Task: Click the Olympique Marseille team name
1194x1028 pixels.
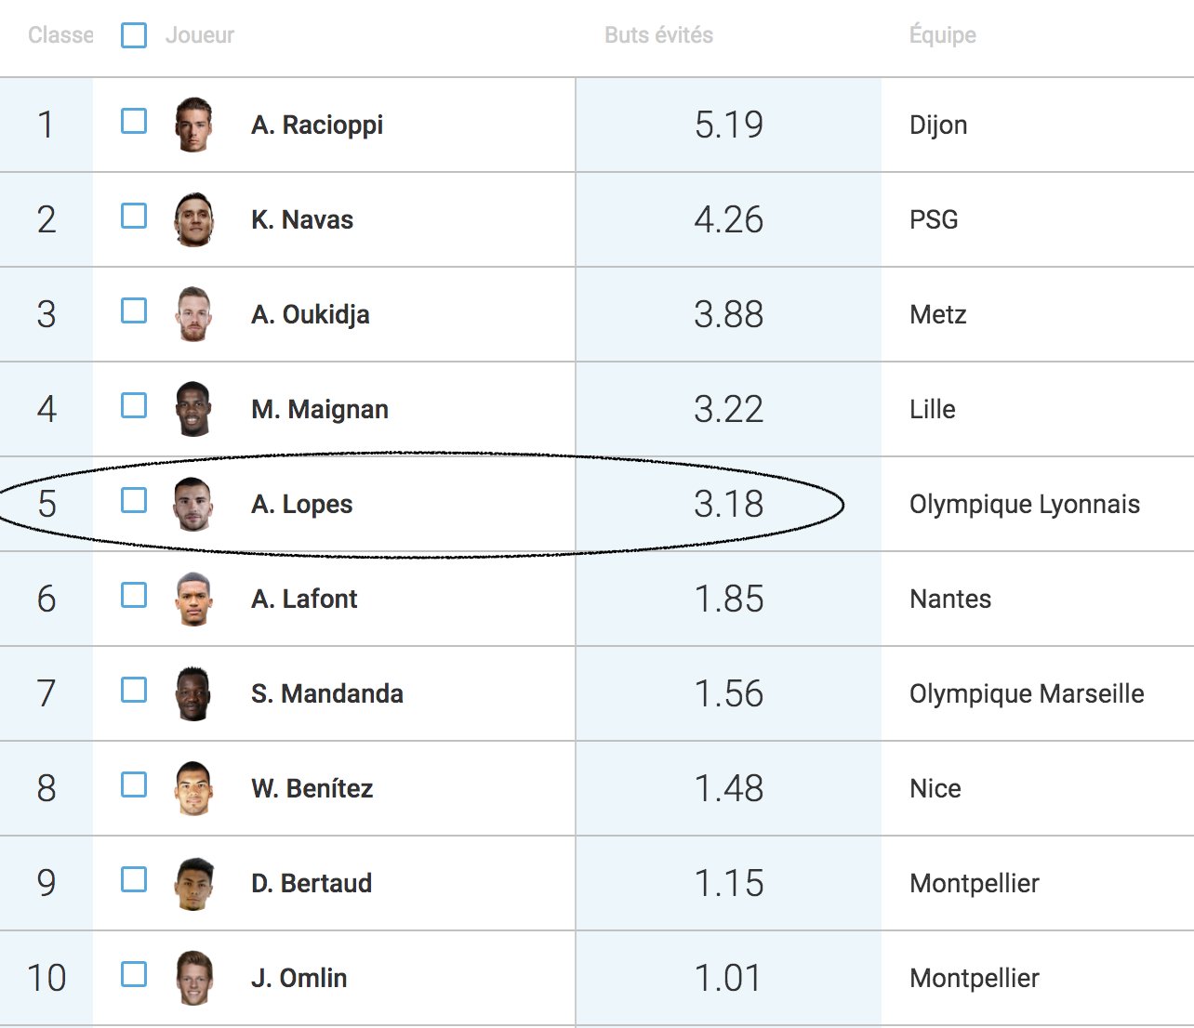Action: click(1027, 693)
